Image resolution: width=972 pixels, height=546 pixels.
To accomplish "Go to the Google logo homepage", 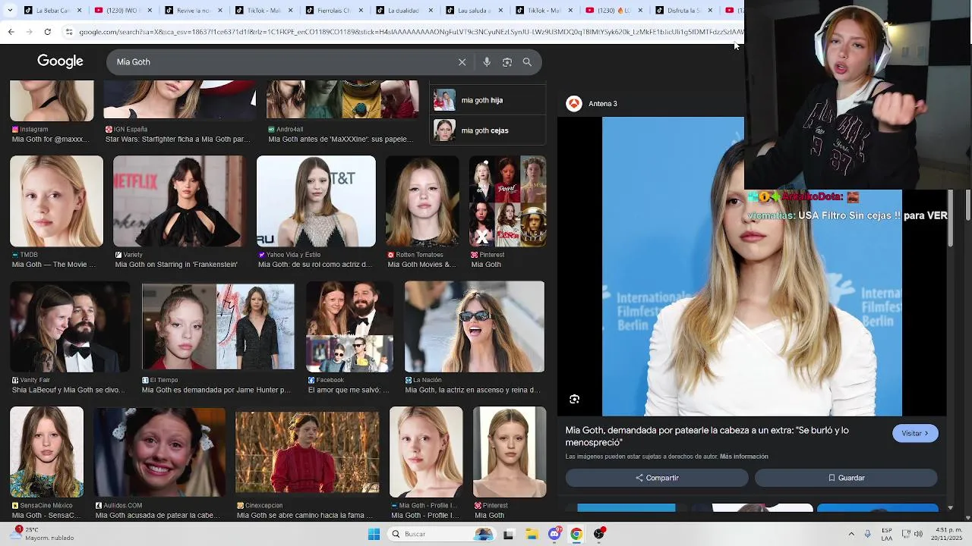I will (x=60, y=61).
